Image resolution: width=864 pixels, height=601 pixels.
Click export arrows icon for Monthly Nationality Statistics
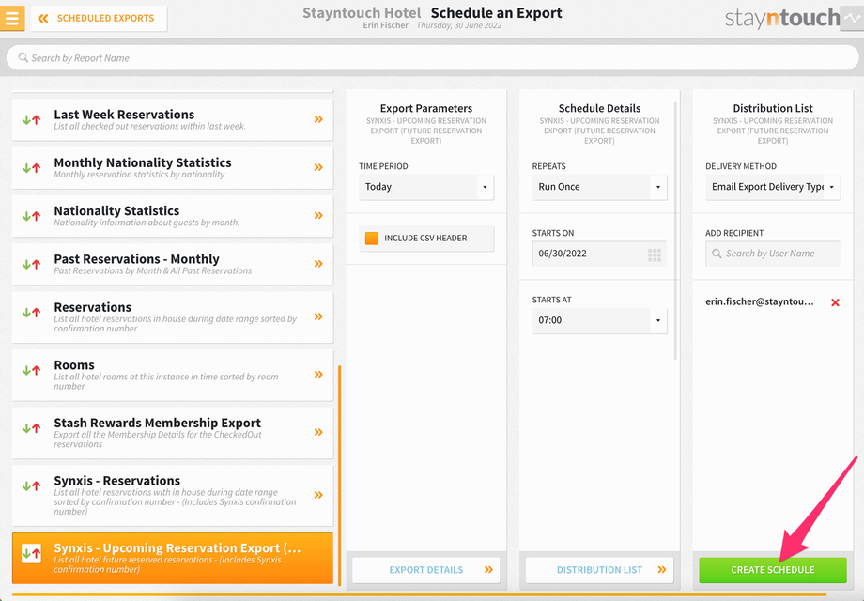point(31,168)
